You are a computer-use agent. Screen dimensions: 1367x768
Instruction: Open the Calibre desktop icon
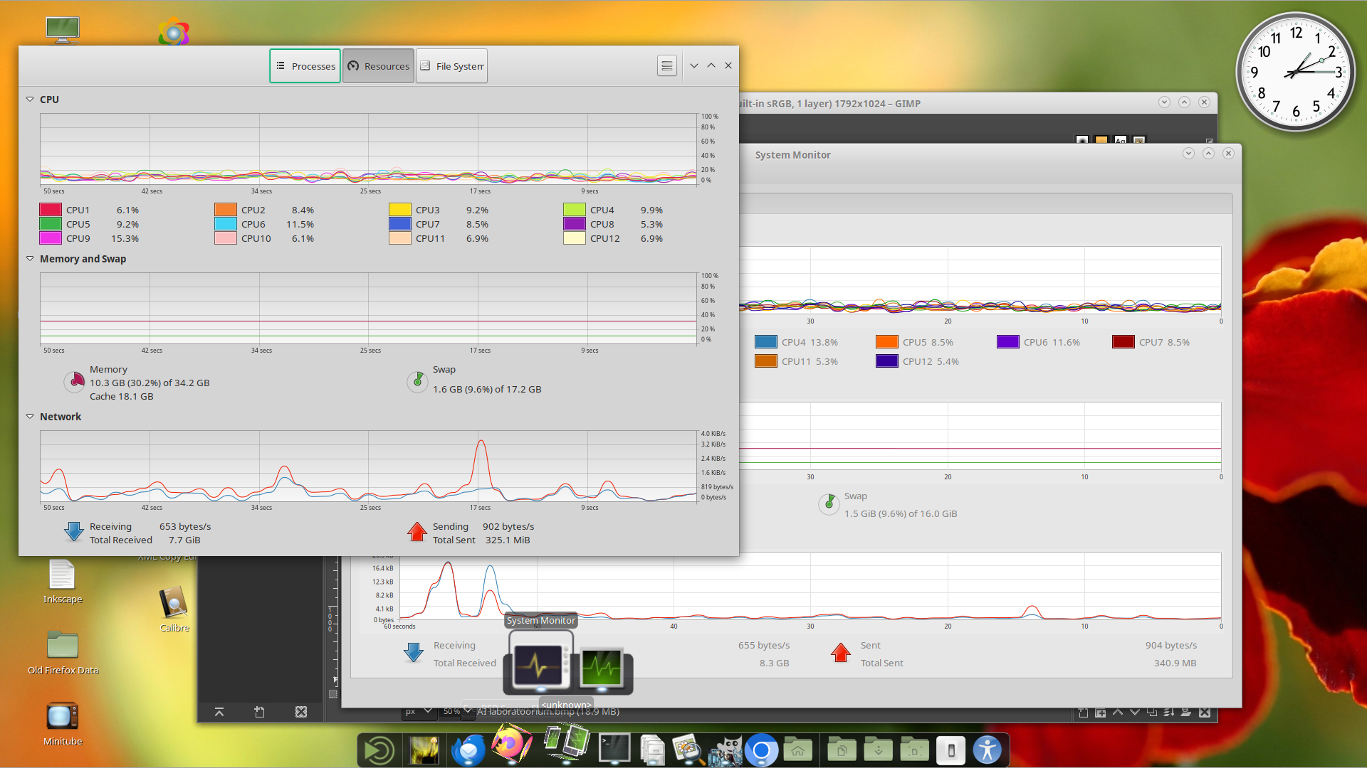point(174,609)
